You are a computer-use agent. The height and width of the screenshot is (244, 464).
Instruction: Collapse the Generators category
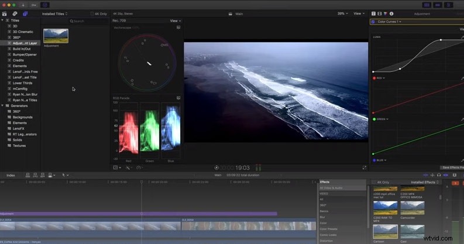2,106
